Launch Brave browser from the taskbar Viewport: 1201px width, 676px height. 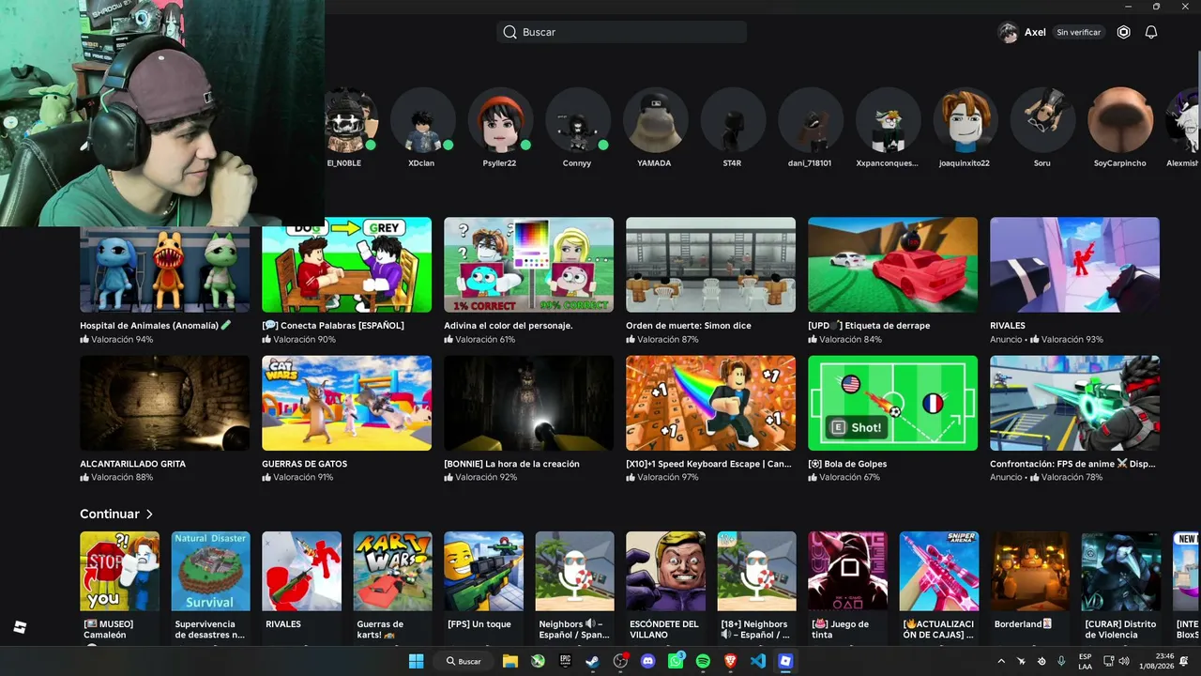tap(730, 661)
